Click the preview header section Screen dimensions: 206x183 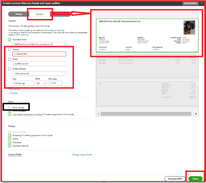(147, 35)
